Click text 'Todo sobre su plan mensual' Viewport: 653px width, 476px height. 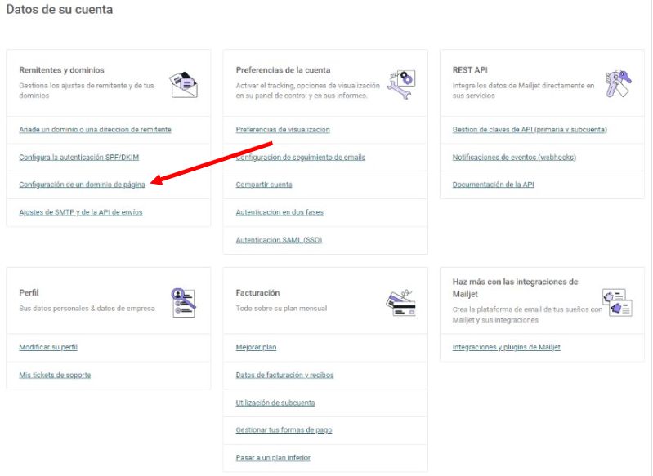(281, 309)
